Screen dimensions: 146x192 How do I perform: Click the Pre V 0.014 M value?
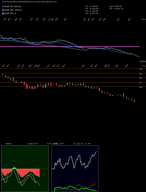point(116,9)
